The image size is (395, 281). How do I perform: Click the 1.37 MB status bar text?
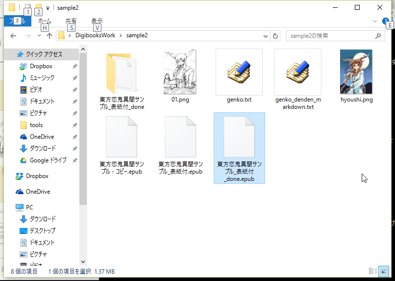click(104, 271)
